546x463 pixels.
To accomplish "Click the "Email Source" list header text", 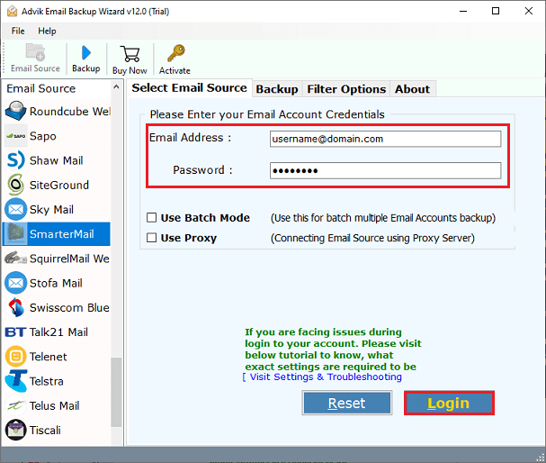I will pos(41,88).
